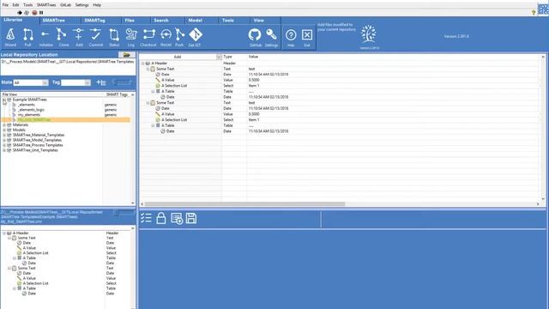
Task: Click the small gear quick toolbar icon
Action: (x=27, y=13)
